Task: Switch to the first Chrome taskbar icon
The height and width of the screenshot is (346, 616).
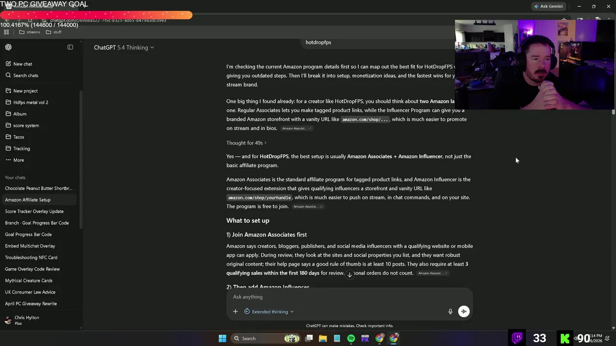Action: coord(380,338)
